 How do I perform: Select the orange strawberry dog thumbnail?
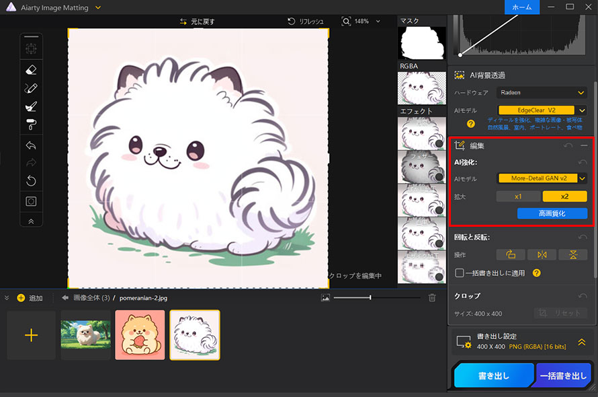[140, 335]
